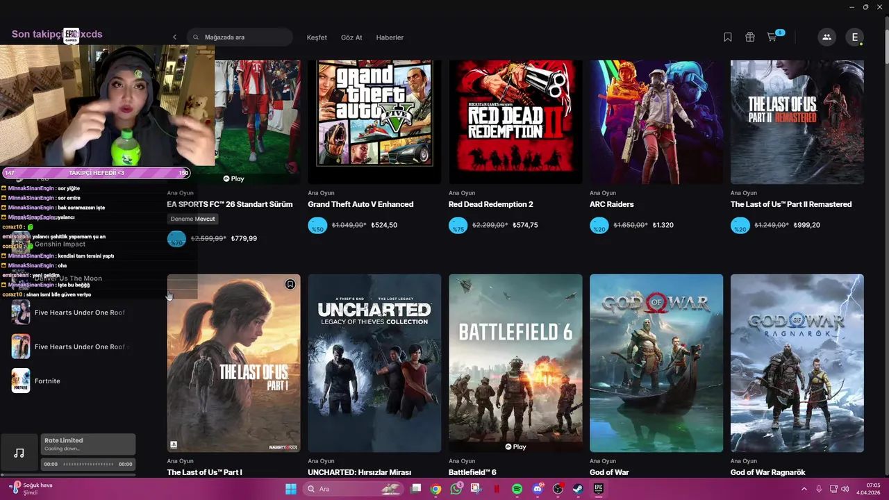Viewport: 889px width, 500px height.
Task: Open The Last of Us Part II Remastered title
Action: pos(791,204)
